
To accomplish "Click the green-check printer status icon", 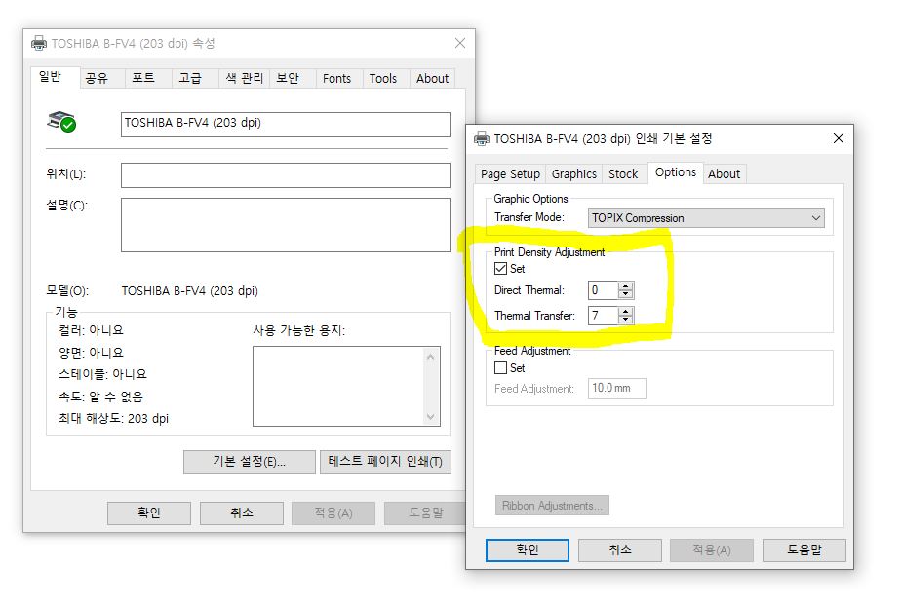I will coord(60,123).
